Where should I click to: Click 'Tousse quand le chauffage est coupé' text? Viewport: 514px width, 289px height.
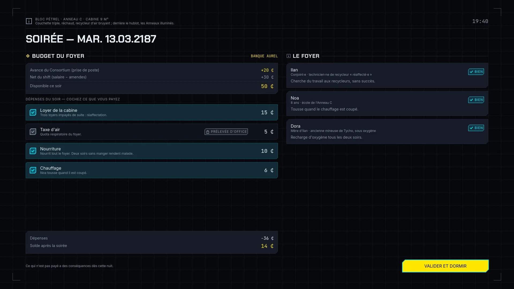coord(324,109)
